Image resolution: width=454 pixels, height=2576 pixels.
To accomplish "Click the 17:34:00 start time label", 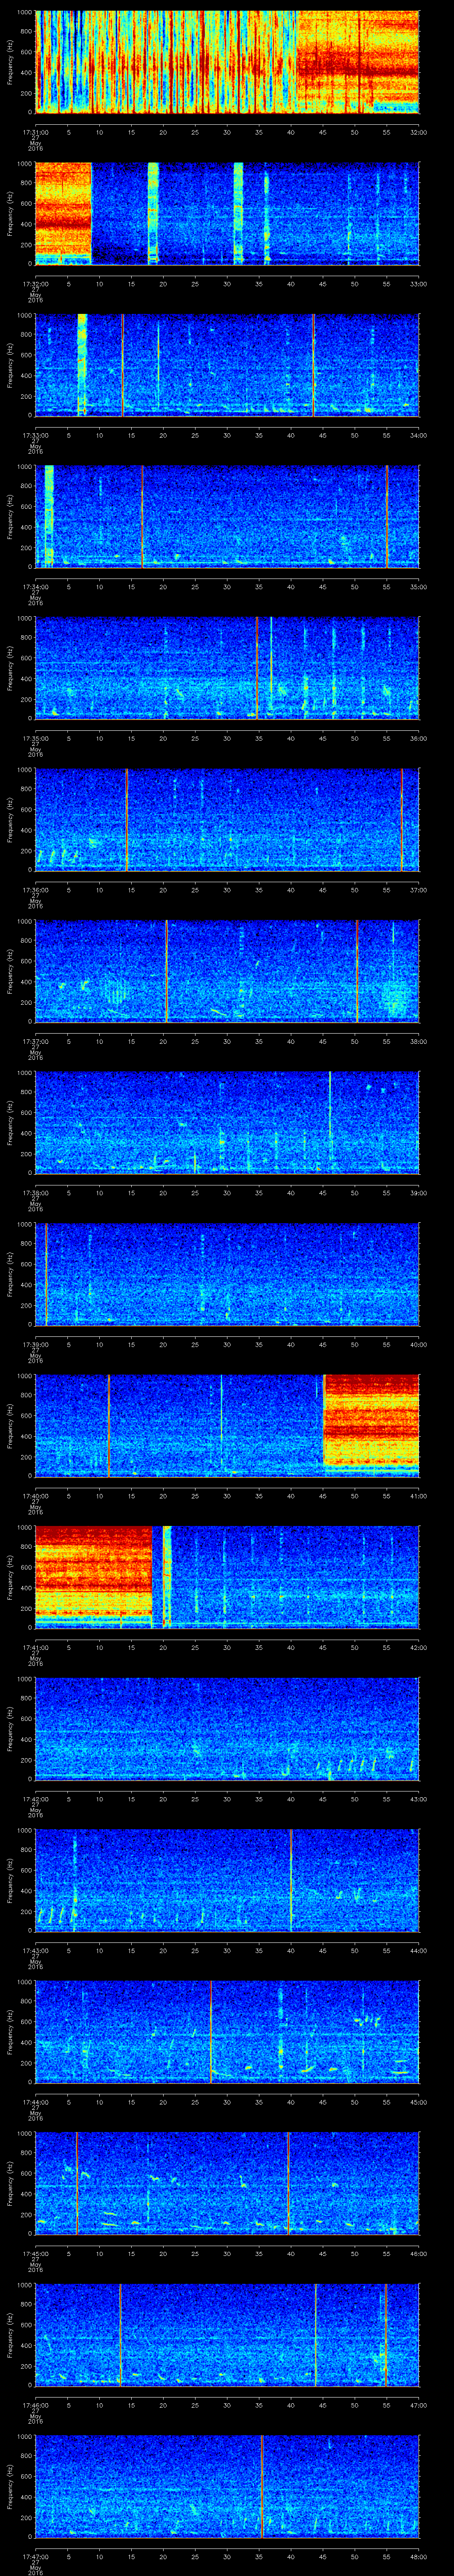I will click(x=36, y=587).
